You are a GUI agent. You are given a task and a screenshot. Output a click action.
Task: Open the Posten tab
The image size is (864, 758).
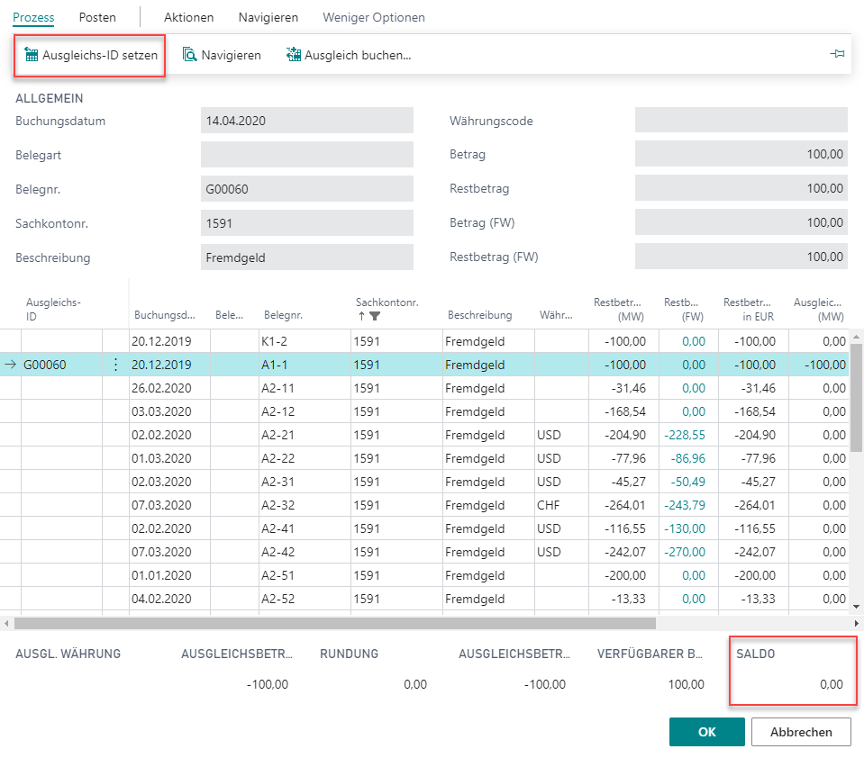tap(97, 18)
